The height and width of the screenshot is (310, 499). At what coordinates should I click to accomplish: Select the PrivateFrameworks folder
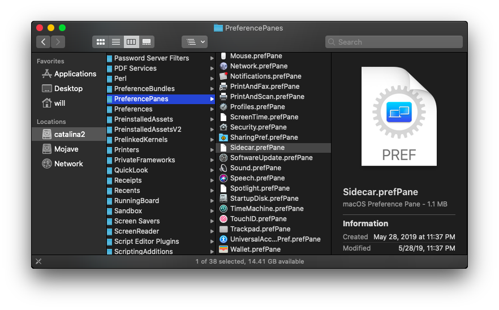(x=161, y=160)
